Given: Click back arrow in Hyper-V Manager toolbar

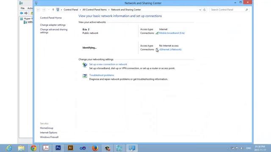Looking at the screenshot, I should coord(22,13).
